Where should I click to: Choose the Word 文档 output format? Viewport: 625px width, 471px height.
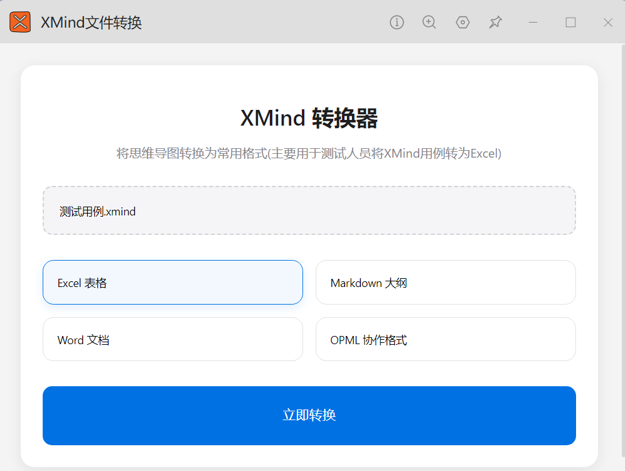pos(173,339)
